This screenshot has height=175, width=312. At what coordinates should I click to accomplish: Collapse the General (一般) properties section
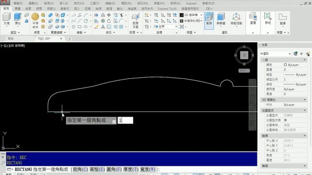coord(305,60)
